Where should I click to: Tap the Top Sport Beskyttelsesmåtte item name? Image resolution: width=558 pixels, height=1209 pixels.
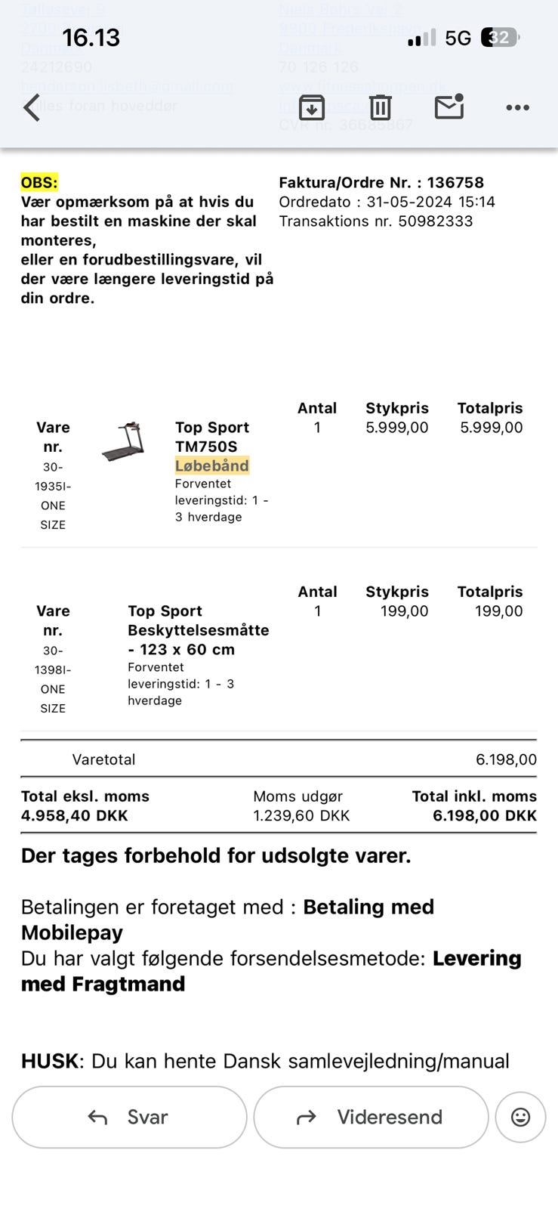[x=198, y=630]
